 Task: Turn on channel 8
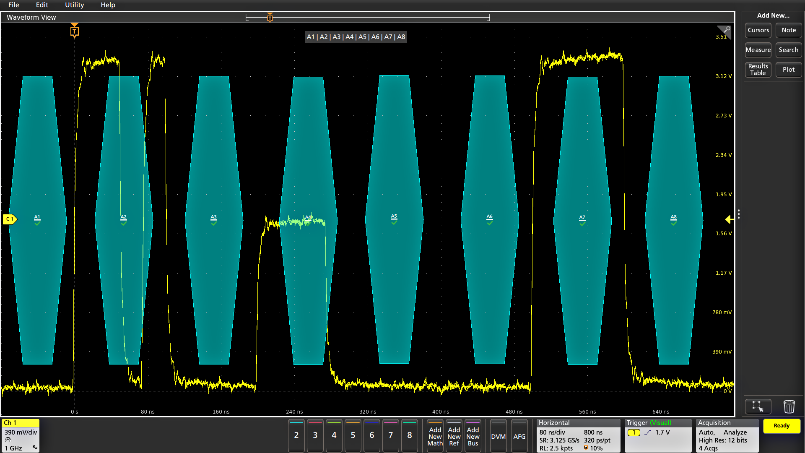409,435
